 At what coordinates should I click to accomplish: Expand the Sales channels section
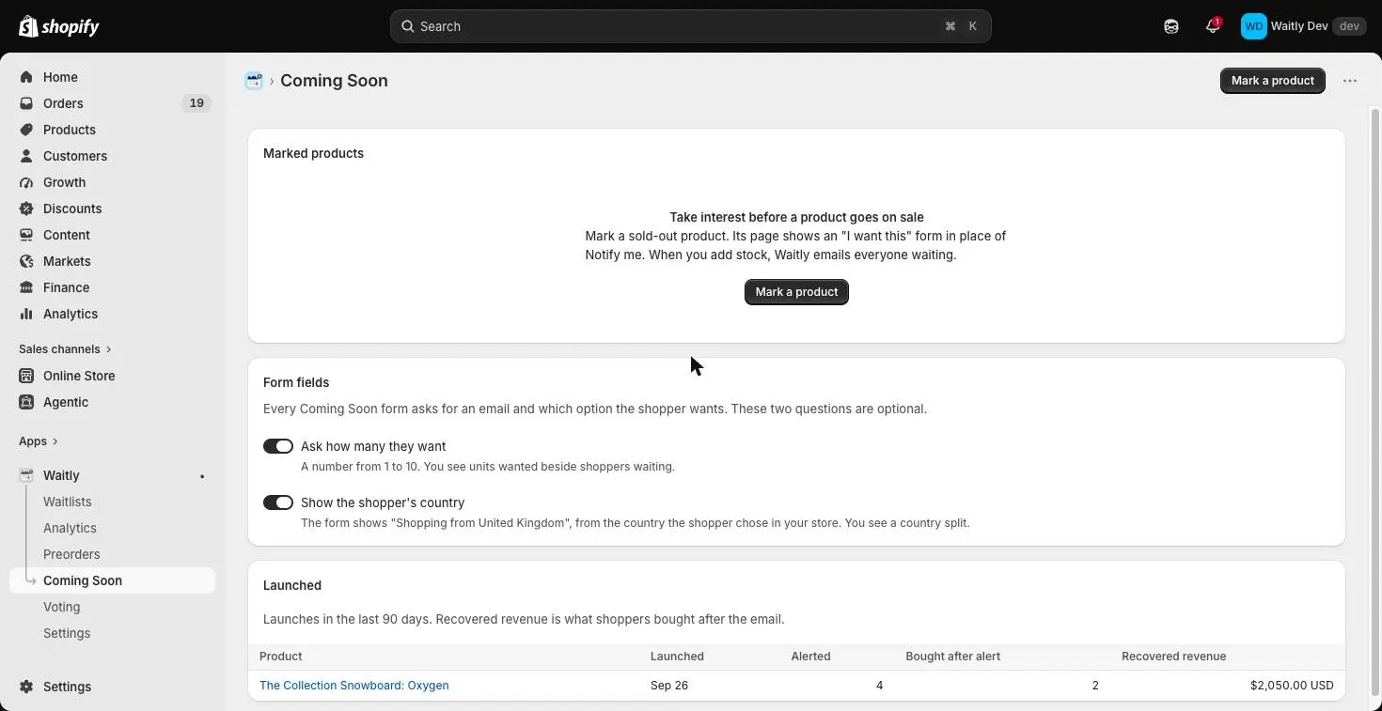pyautogui.click(x=66, y=349)
